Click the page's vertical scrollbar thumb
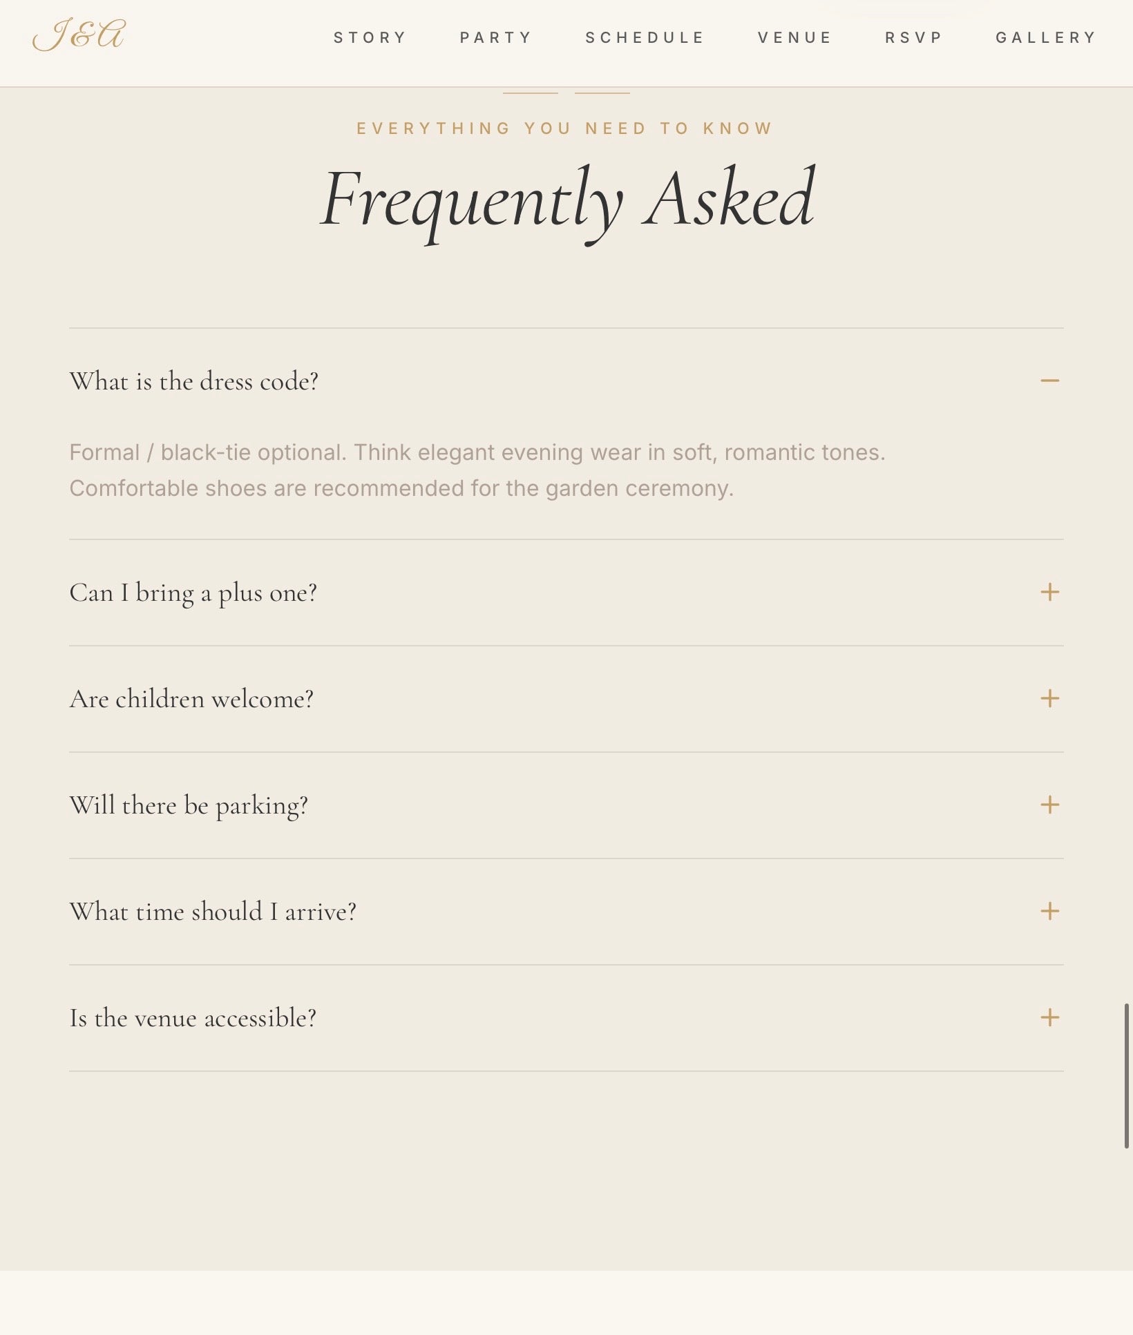This screenshot has width=1133, height=1335. tap(1126, 1076)
